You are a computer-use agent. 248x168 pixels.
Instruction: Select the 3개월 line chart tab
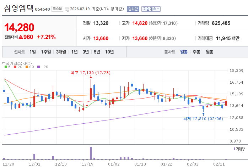point(61,52)
